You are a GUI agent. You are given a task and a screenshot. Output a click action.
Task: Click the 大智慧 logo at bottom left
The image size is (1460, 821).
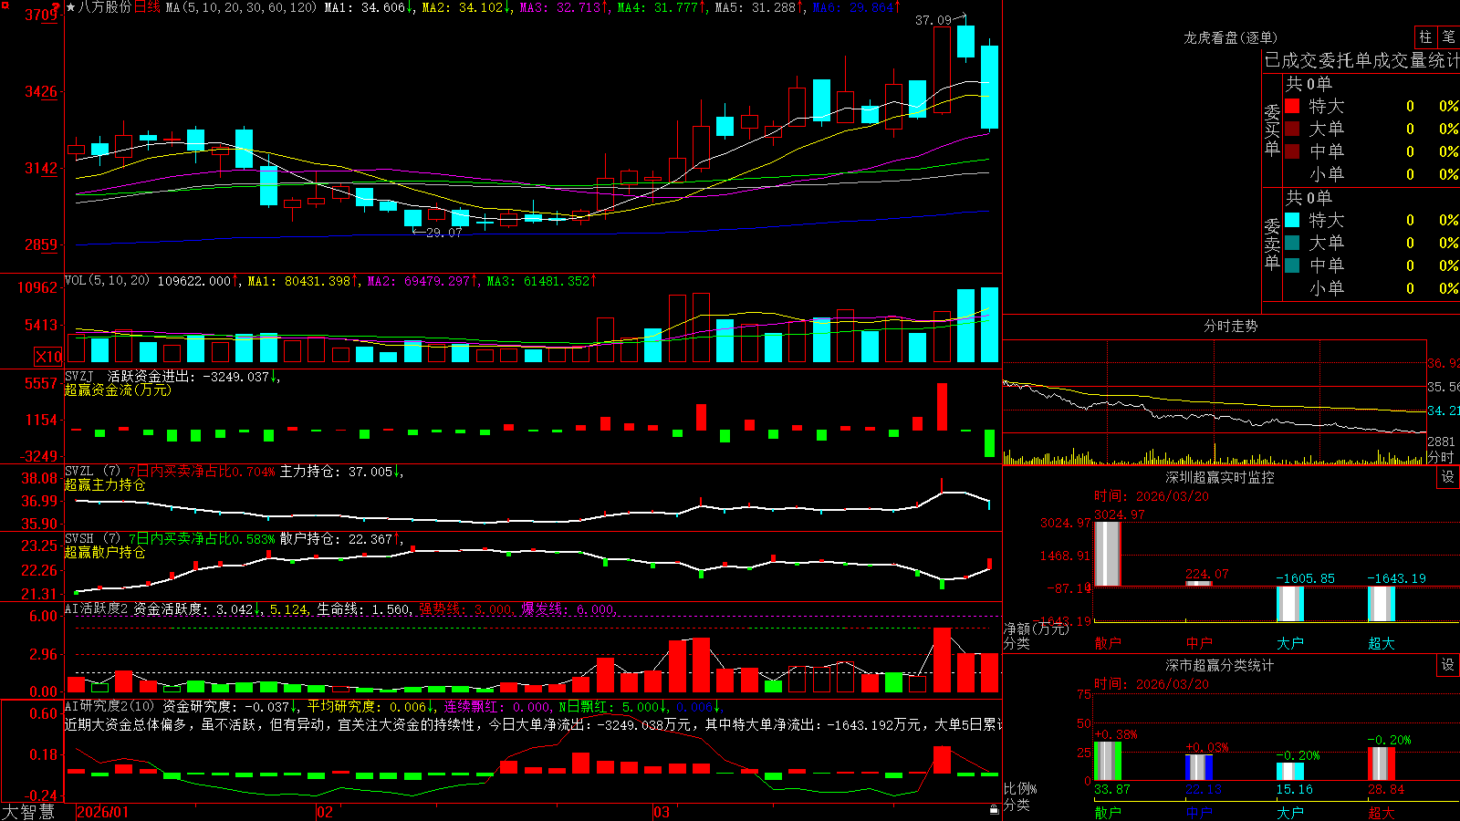click(28, 811)
